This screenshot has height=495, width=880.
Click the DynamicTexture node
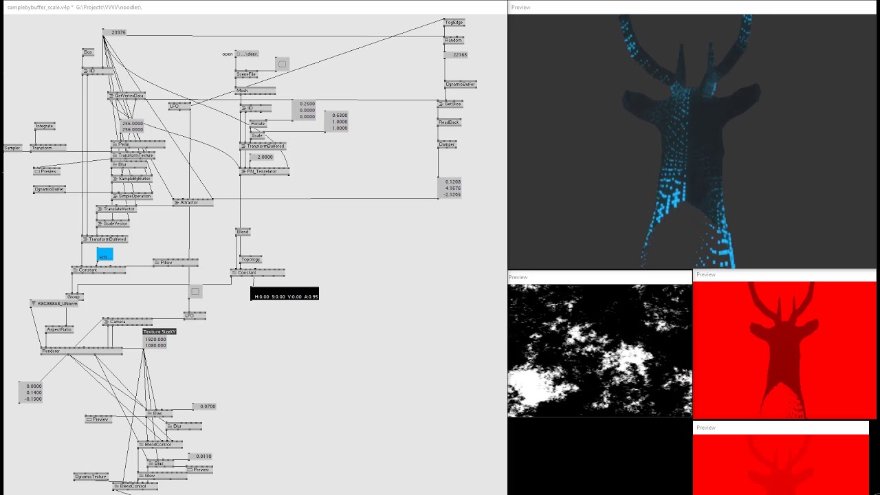point(91,476)
